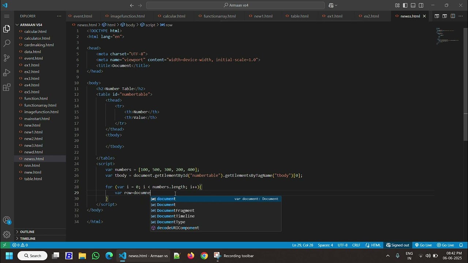Screen dimensions: 468x263
Task: Click the command center search box
Action: (x=235, y=5)
